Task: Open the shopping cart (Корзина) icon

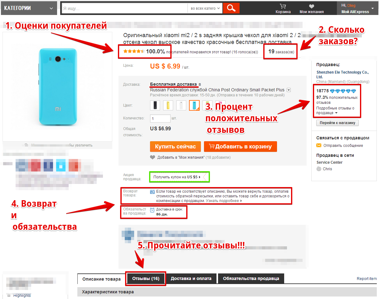Action: pyautogui.click(x=283, y=6)
